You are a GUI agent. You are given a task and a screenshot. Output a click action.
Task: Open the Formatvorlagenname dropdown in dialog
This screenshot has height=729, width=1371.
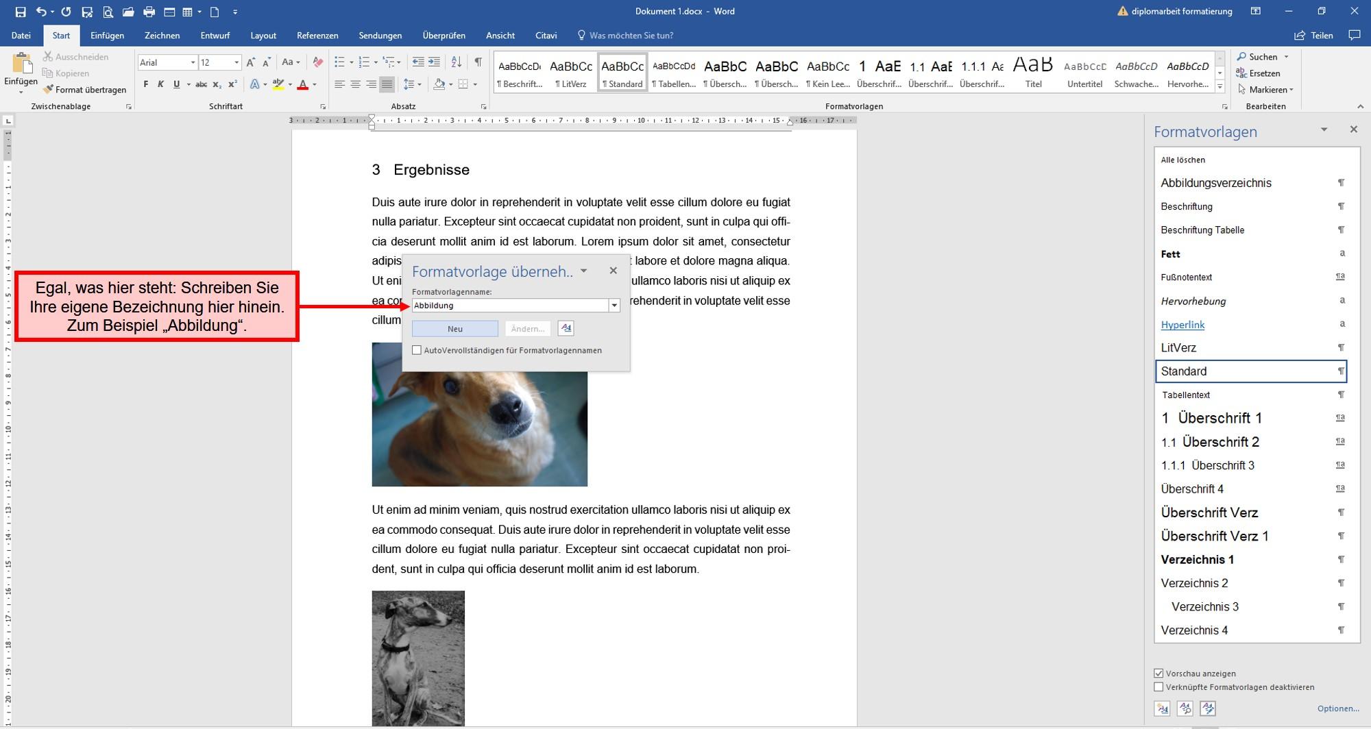pos(614,305)
